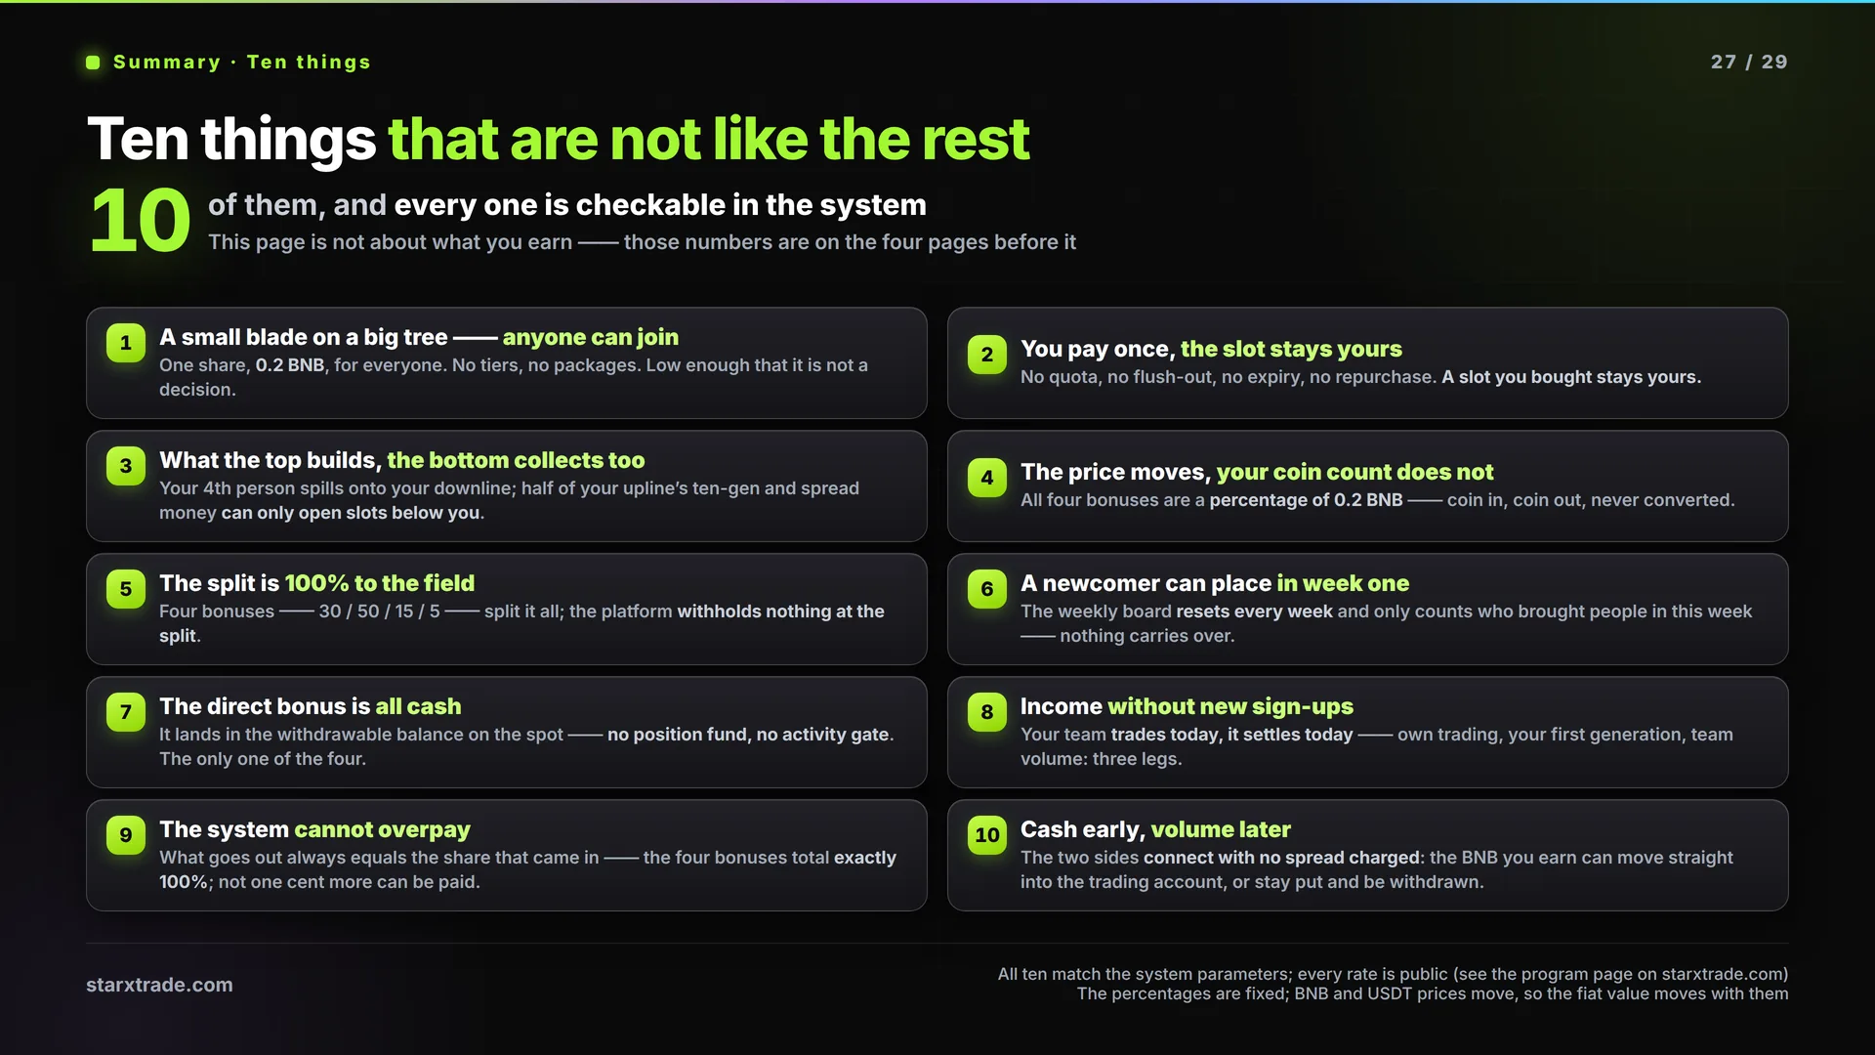Click the number 8 badge icon
Viewport: 1875px width, 1055px height.
tap(987, 712)
